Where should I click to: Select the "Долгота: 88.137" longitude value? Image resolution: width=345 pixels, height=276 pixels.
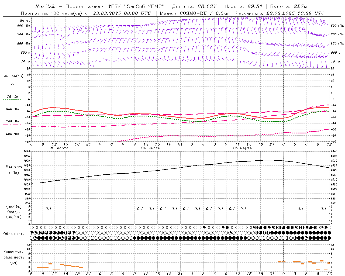tap(194, 6)
